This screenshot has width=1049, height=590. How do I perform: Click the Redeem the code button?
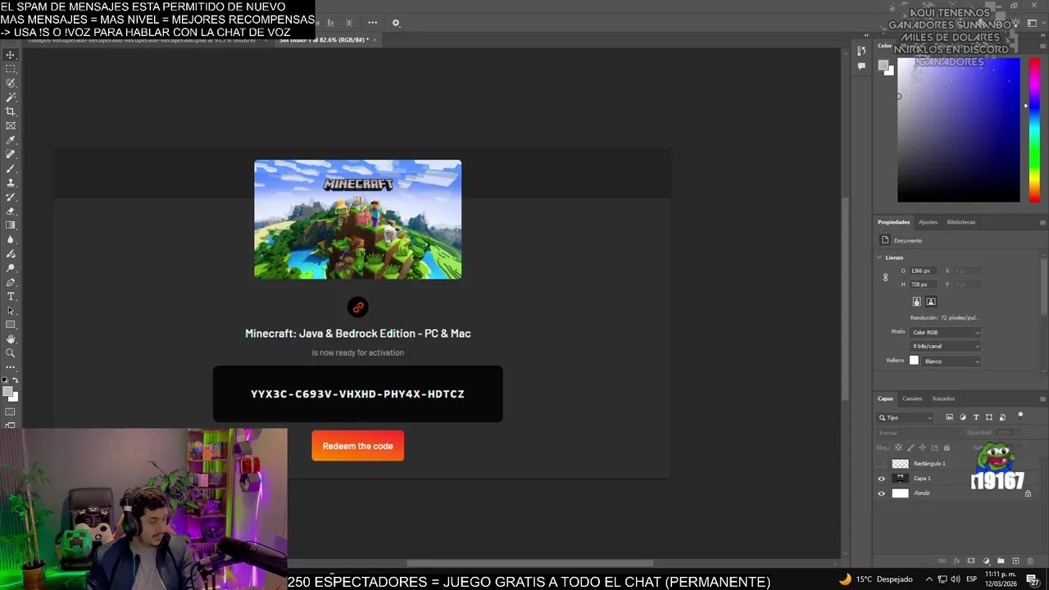[x=357, y=446]
